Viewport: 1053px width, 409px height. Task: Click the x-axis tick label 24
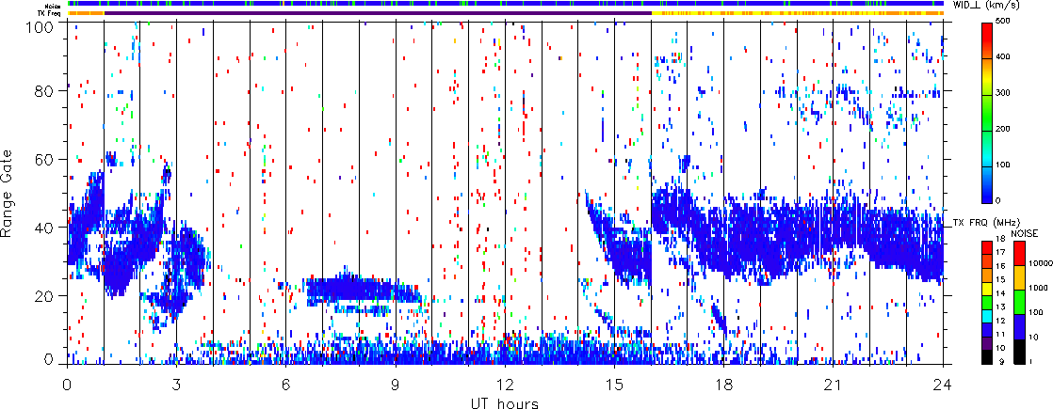[943, 385]
